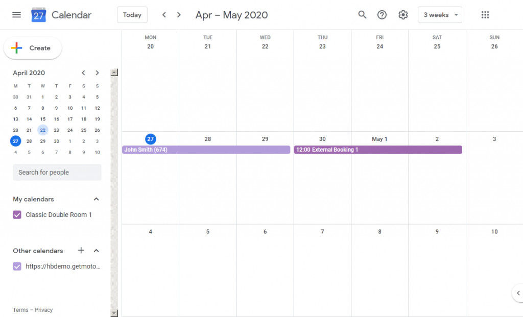Toggle visibility of the hbdemo.getmoto calendar

(17, 266)
